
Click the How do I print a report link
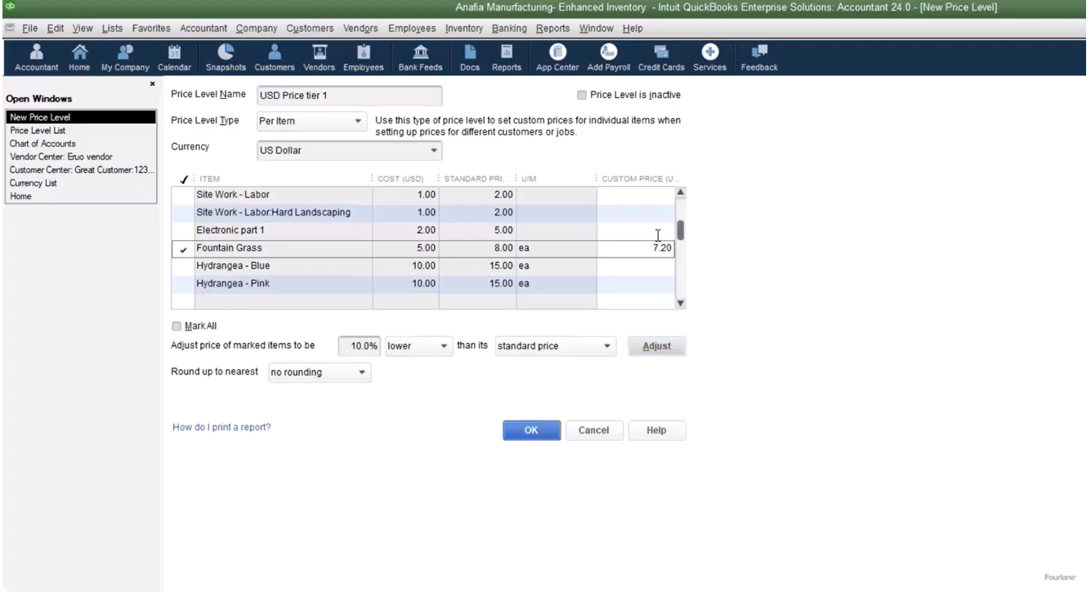221,428
